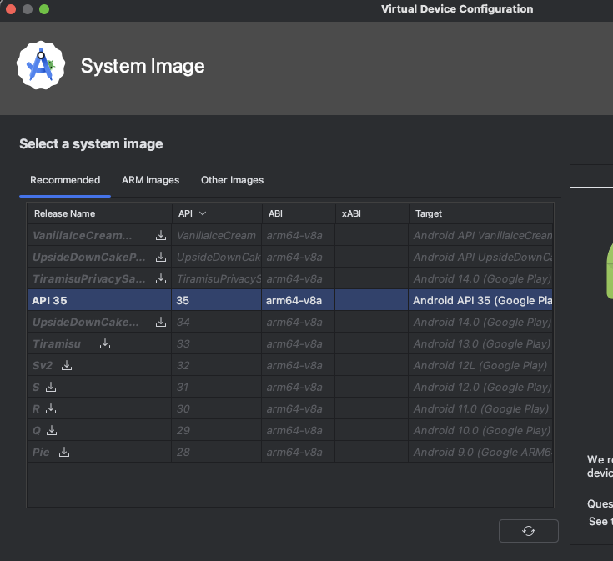Screen dimensions: 613x561
Task: Download the R API 30 image
Action: click(x=51, y=408)
